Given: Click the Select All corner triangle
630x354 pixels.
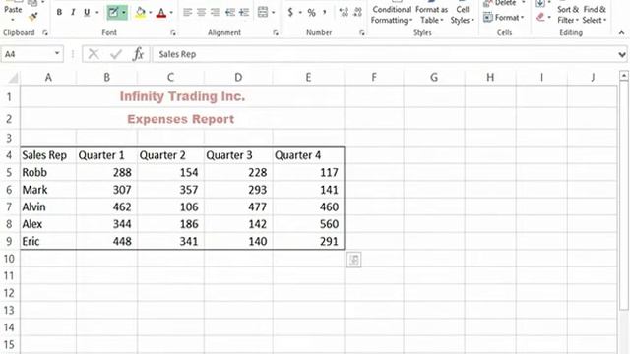Looking at the screenshot, I should (13, 77).
